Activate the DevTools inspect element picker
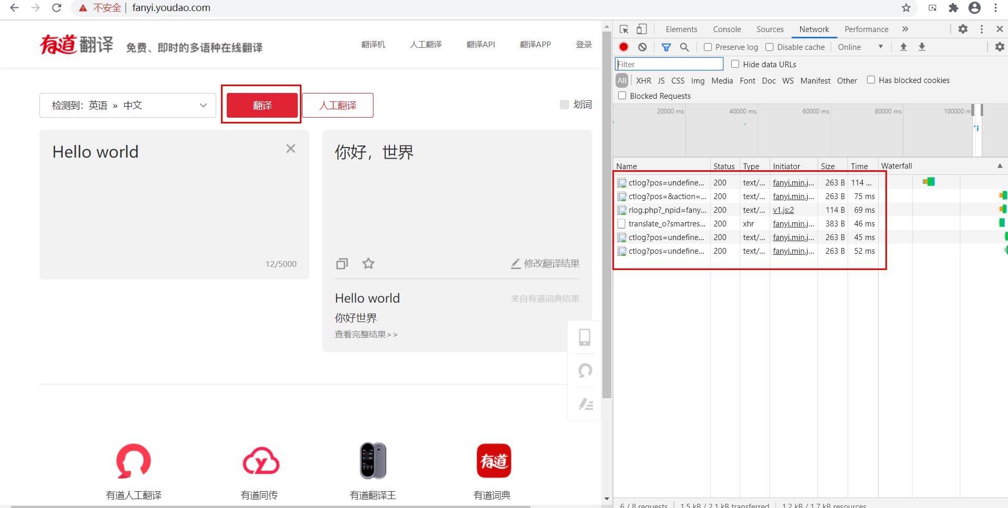The width and height of the screenshot is (1008, 508). point(624,29)
